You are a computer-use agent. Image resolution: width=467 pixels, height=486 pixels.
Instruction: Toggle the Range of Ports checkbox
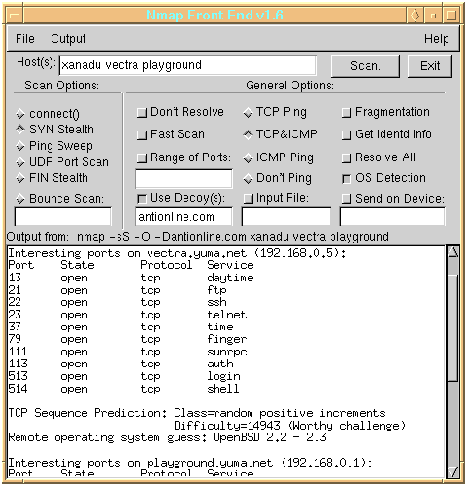click(142, 158)
